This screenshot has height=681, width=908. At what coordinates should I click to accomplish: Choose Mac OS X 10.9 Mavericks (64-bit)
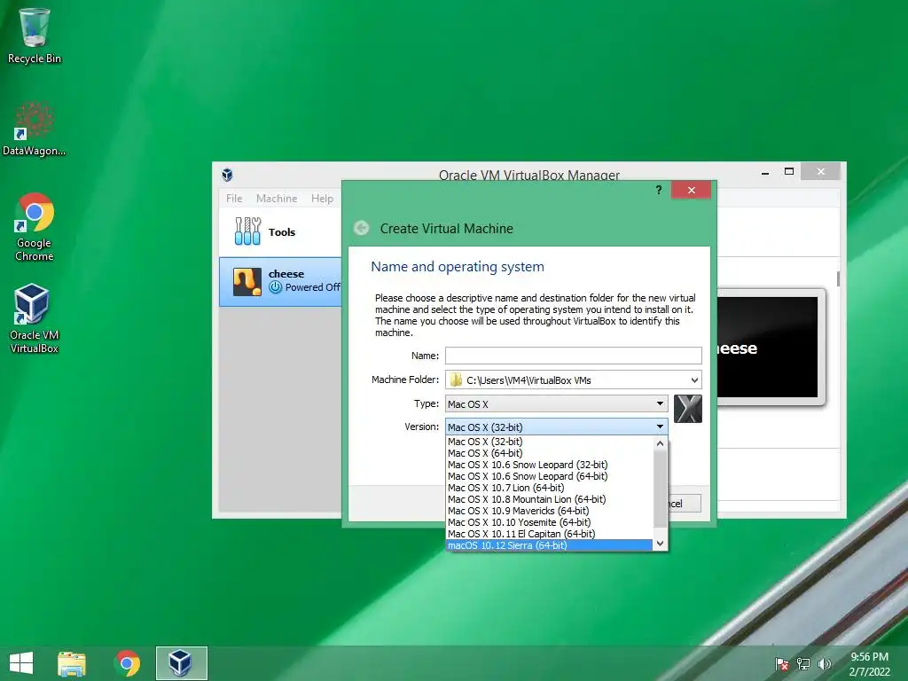point(550,511)
